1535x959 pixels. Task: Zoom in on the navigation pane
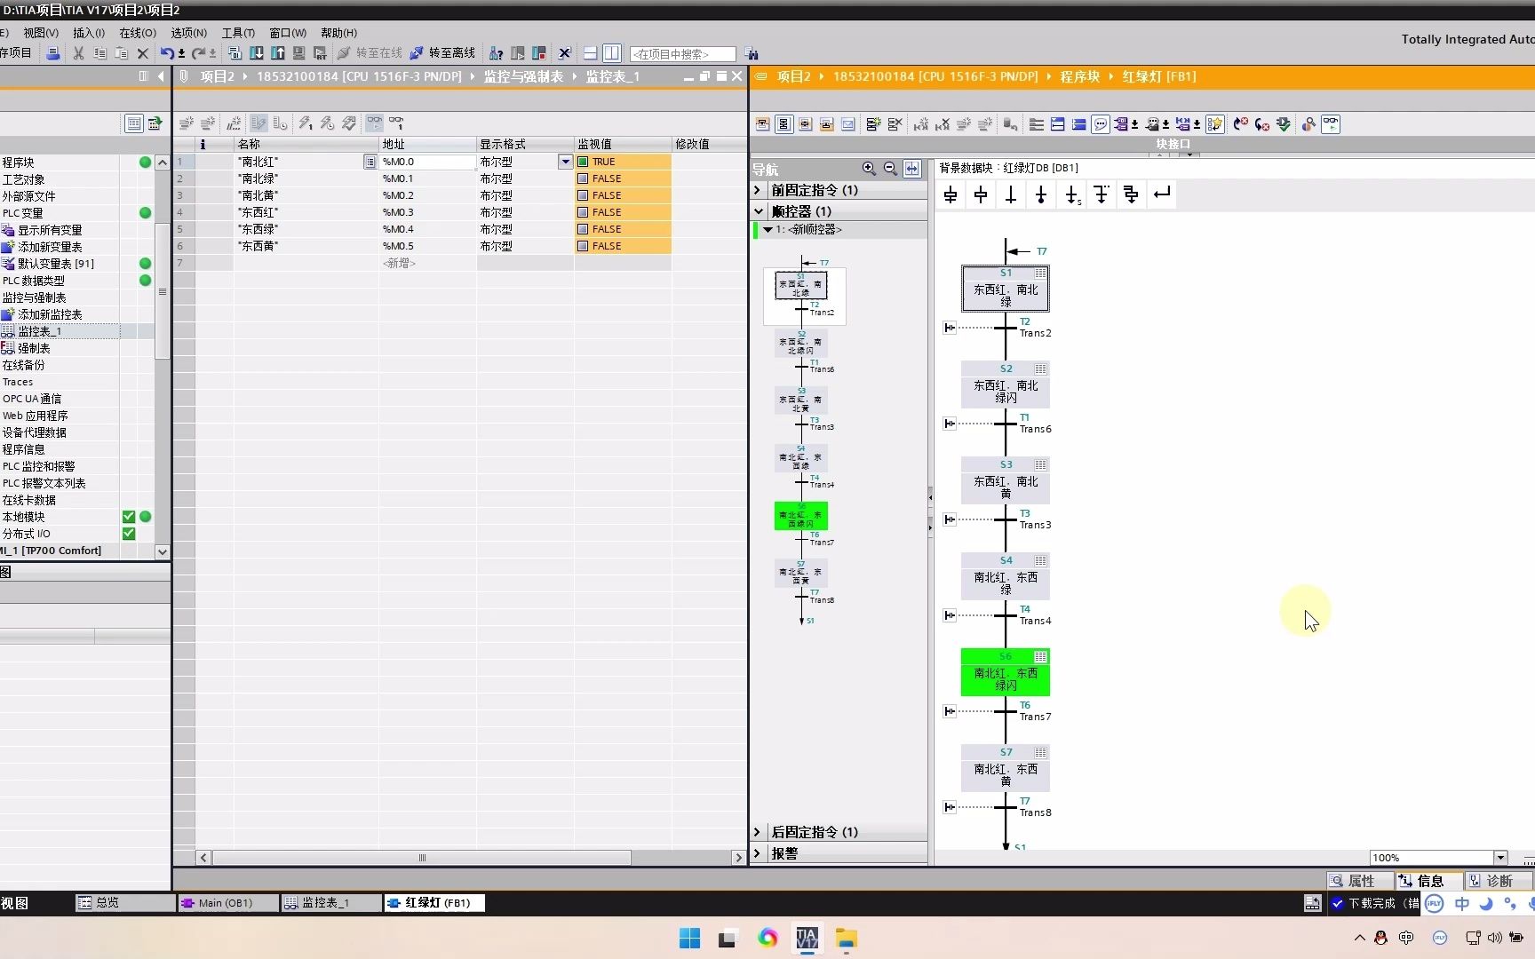click(869, 169)
